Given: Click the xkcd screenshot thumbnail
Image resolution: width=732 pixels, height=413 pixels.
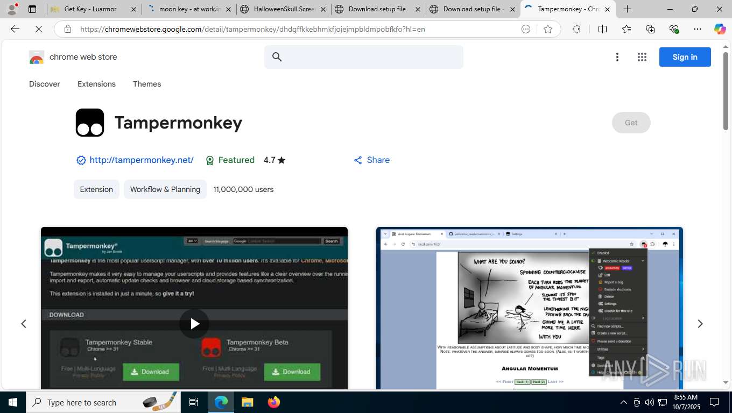Looking at the screenshot, I should [x=530, y=308].
